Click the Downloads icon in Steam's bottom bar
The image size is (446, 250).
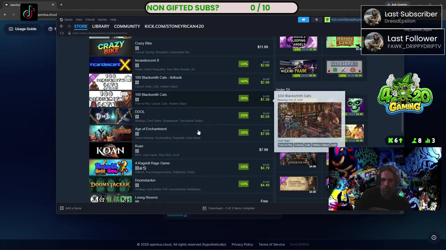(205, 208)
